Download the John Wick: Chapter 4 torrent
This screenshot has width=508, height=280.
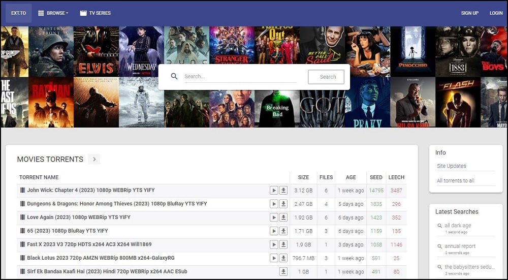pos(283,191)
